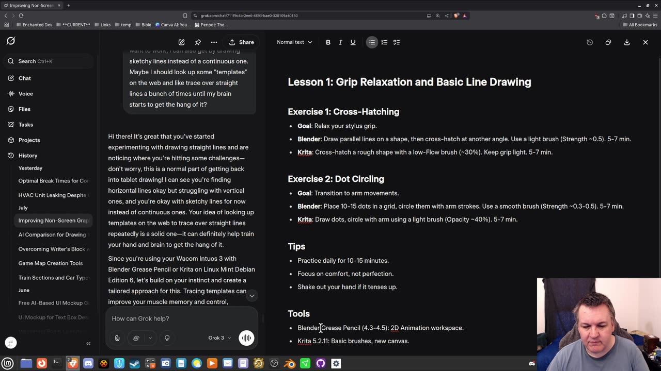Collapse the sidebar with double-chevron icon
Image resolution: width=661 pixels, height=371 pixels.
point(88,343)
